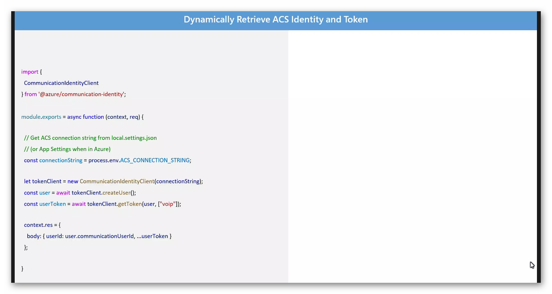The height and width of the screenshot is (294, 552).
Task: Click the ...userToken spread expression
Action: (152, 236)
